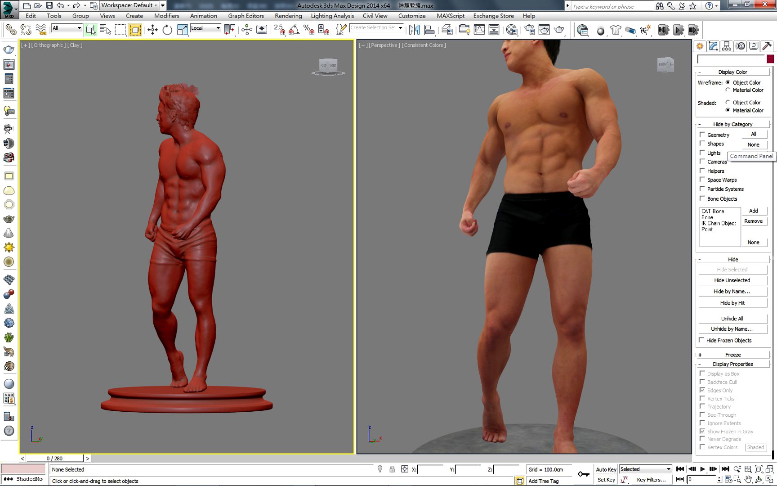Open the Create Selection Set dropdown
Viewport: 777px width, 486px height.
pos(376,28)
